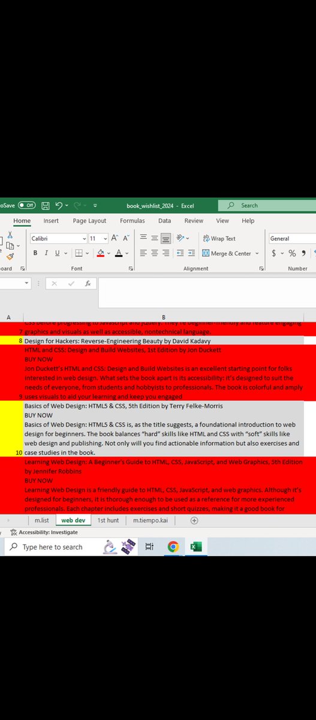The height and width of the screenshot is (720, 316).
Task: Align text left
Action: pos(144,253)
